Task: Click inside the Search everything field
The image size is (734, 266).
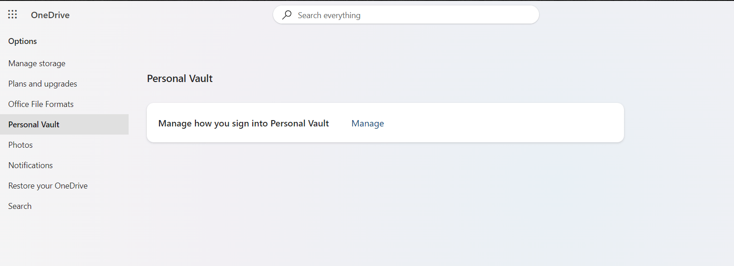Action: pyautogui.click(x=404, y=15)
